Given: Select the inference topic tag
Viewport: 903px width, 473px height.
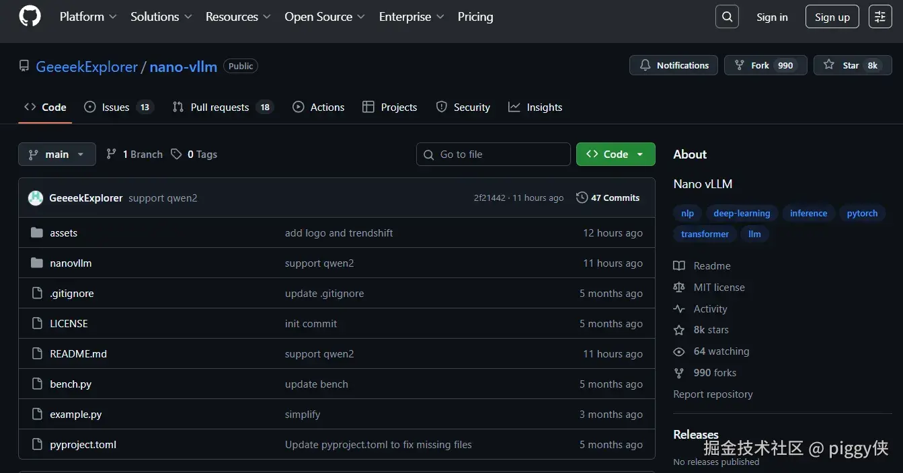Looking at the screenshot, I should (808, 214).
